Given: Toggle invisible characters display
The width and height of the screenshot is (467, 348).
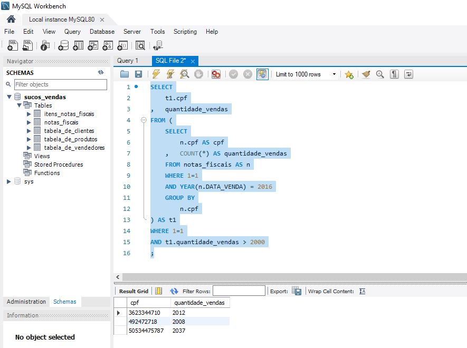Looking at the screenshot, I should coord(394,74).
